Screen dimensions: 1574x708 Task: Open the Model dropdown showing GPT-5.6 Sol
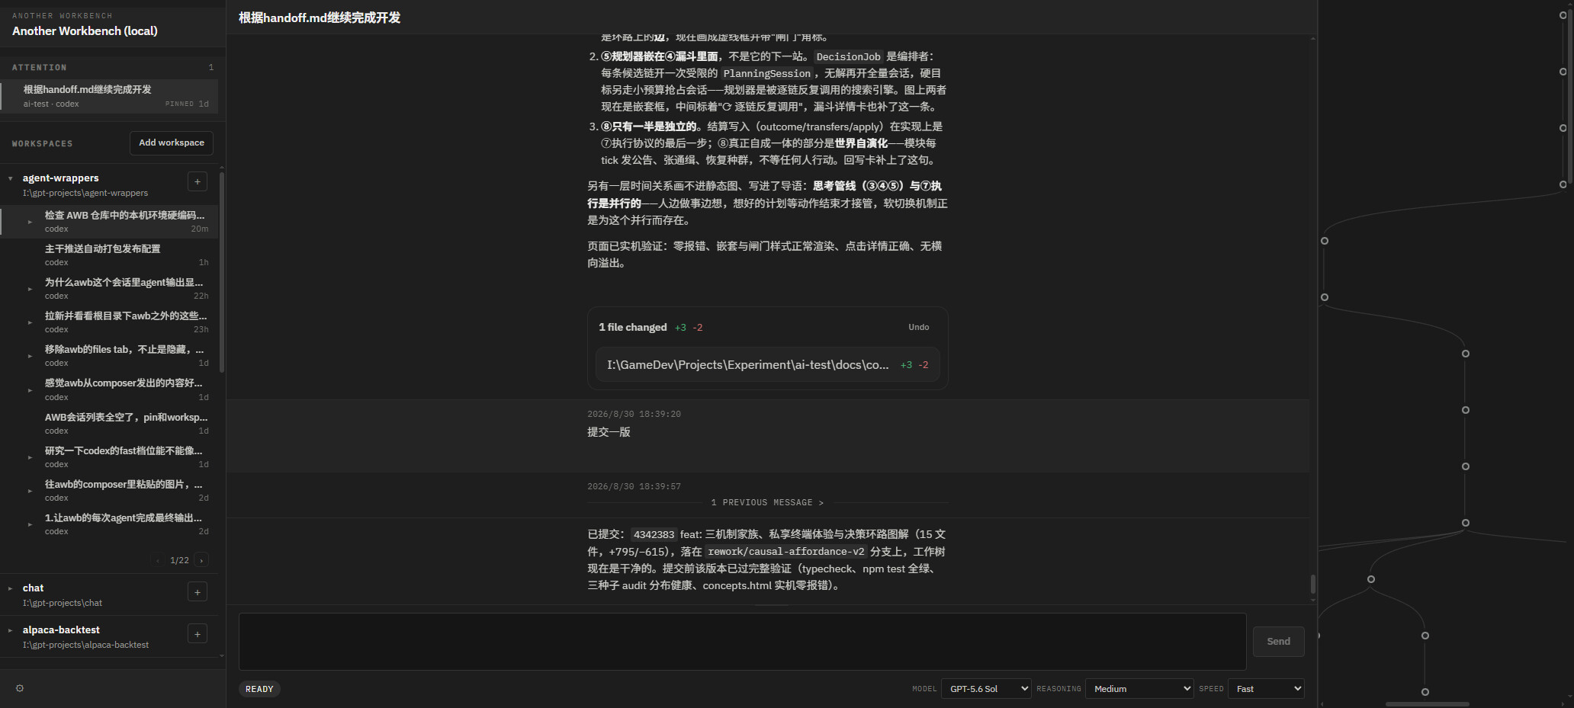(x=986, y=688)
